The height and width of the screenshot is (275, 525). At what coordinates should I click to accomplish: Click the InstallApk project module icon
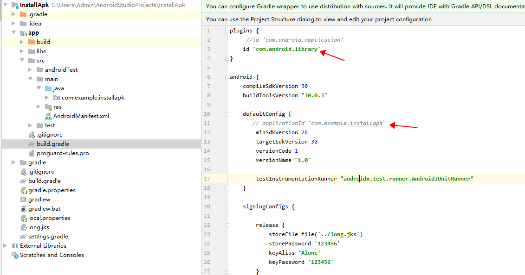coord(15,5)
